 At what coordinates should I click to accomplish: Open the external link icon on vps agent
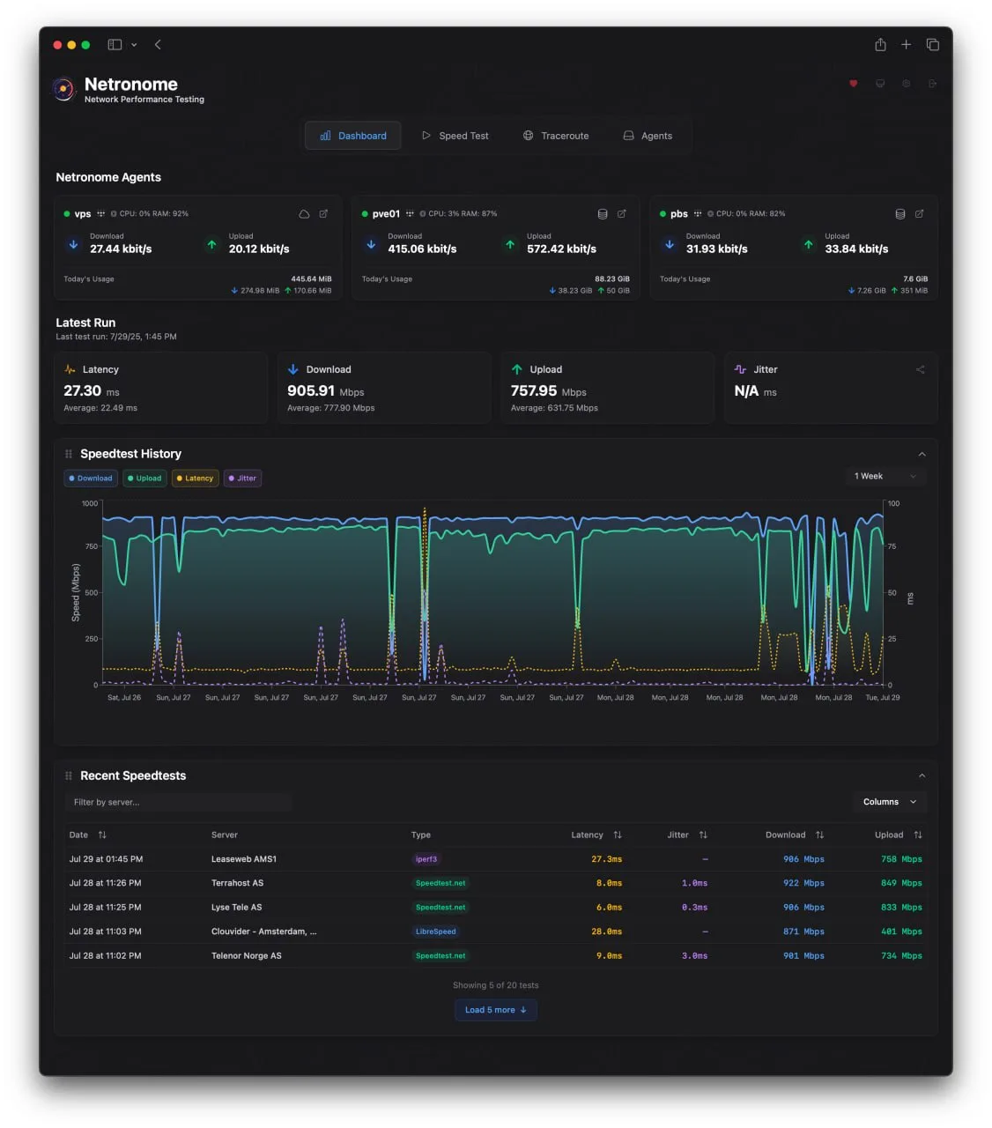(x=323, y=214)
